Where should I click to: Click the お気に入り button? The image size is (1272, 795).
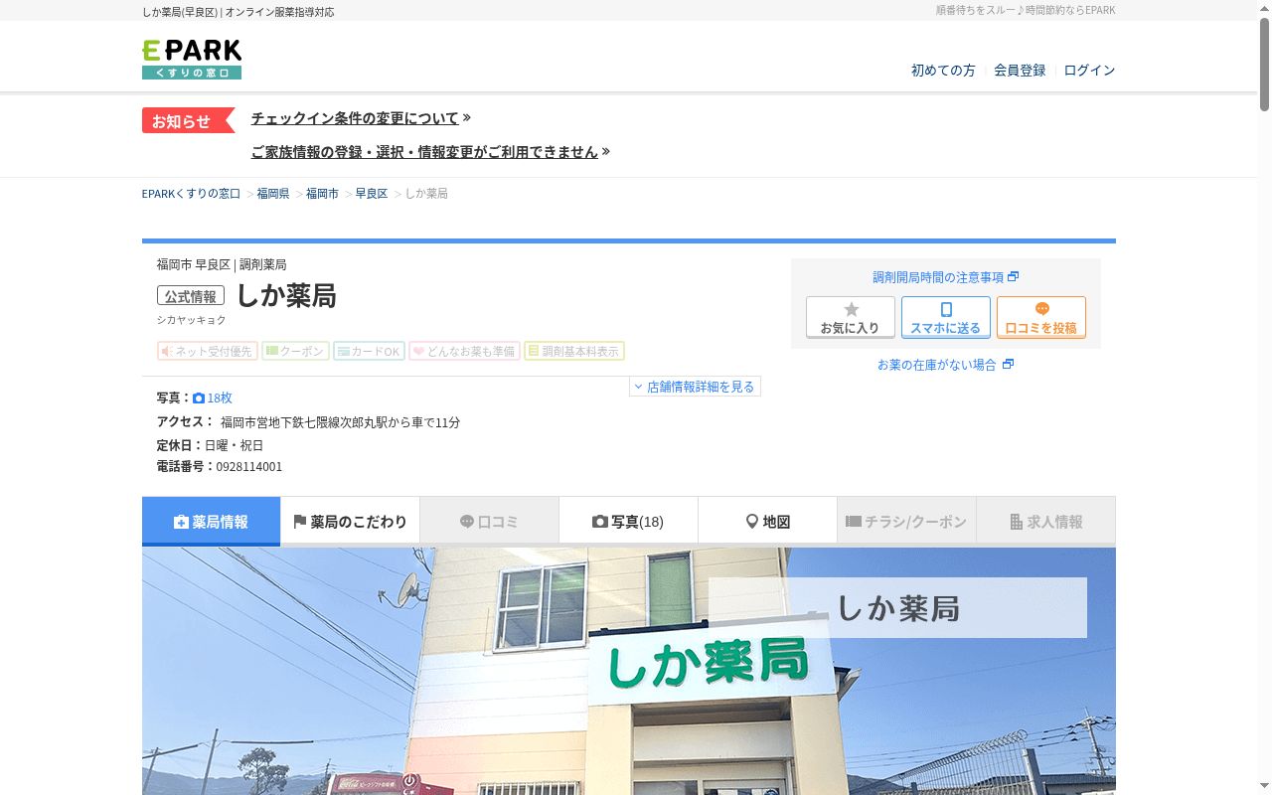pyautogui.click(x=851, y=317)
